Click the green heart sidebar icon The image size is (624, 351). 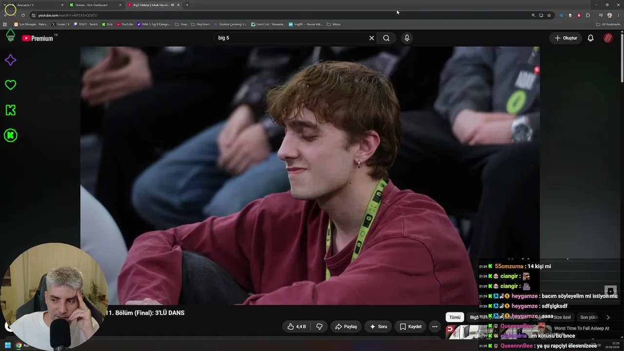10,85
